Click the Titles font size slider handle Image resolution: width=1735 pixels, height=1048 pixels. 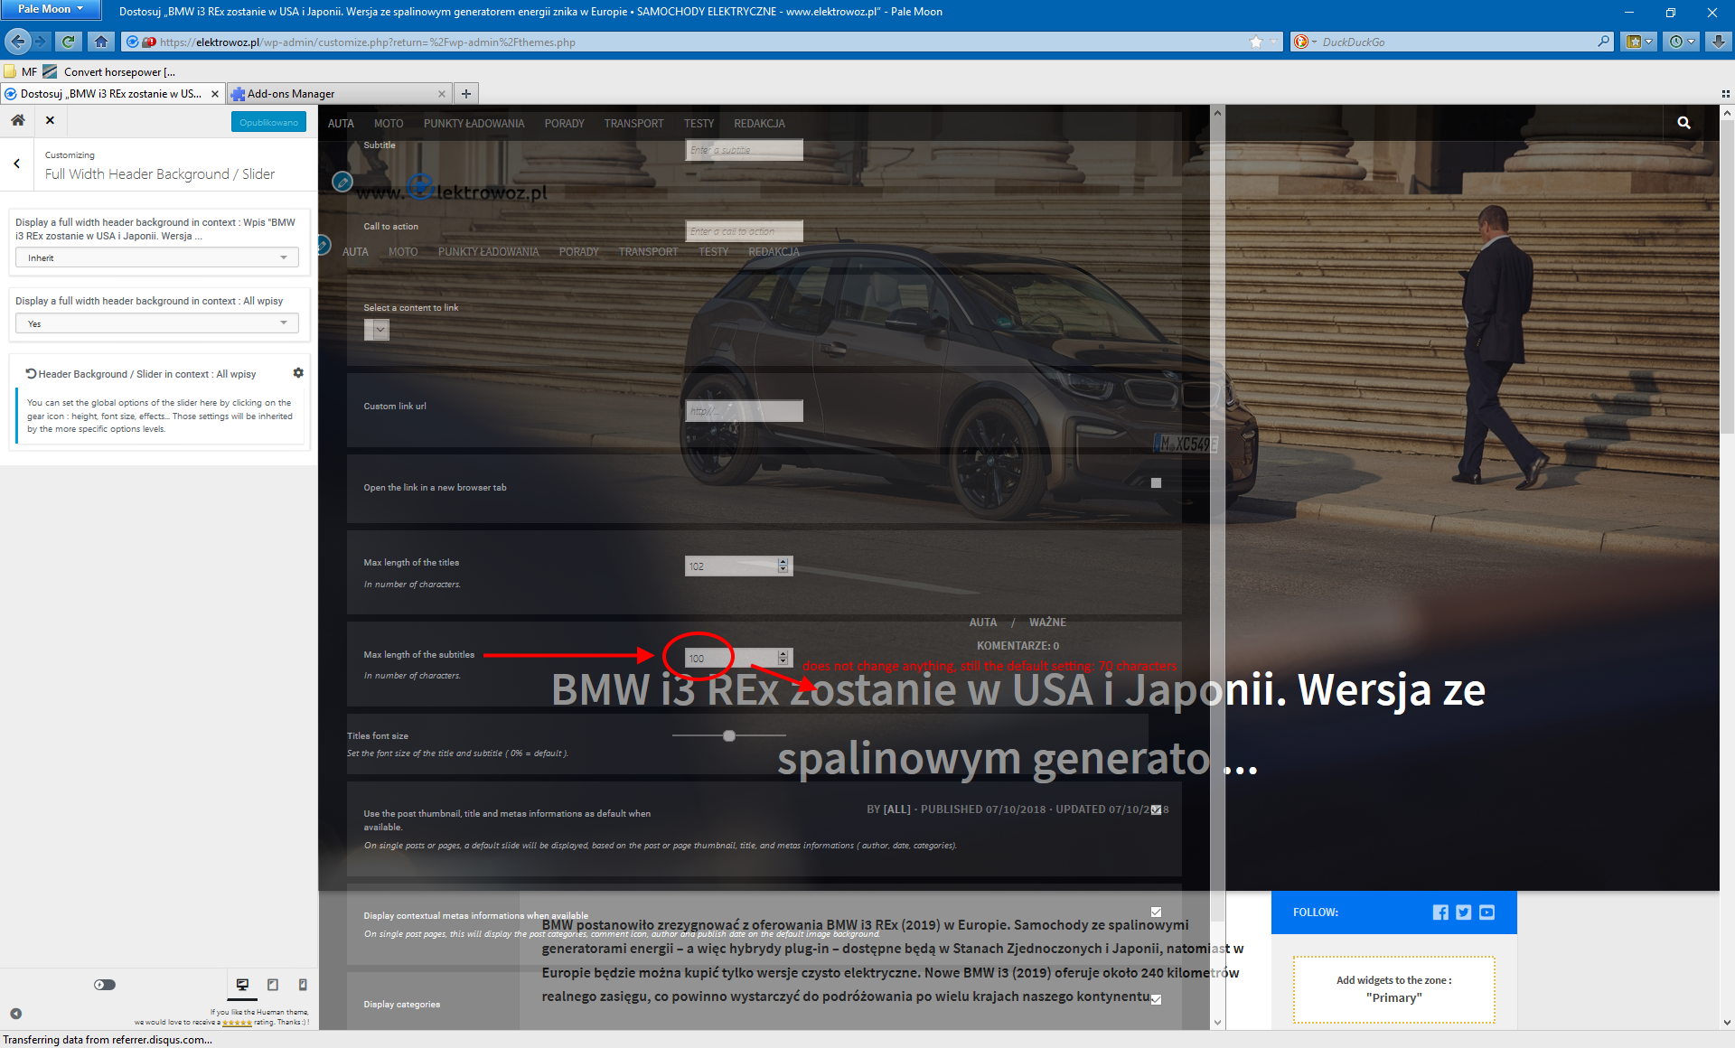[729, 736]
